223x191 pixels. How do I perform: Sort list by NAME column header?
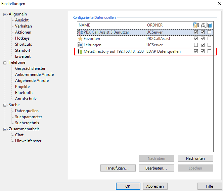coord(111,25)
